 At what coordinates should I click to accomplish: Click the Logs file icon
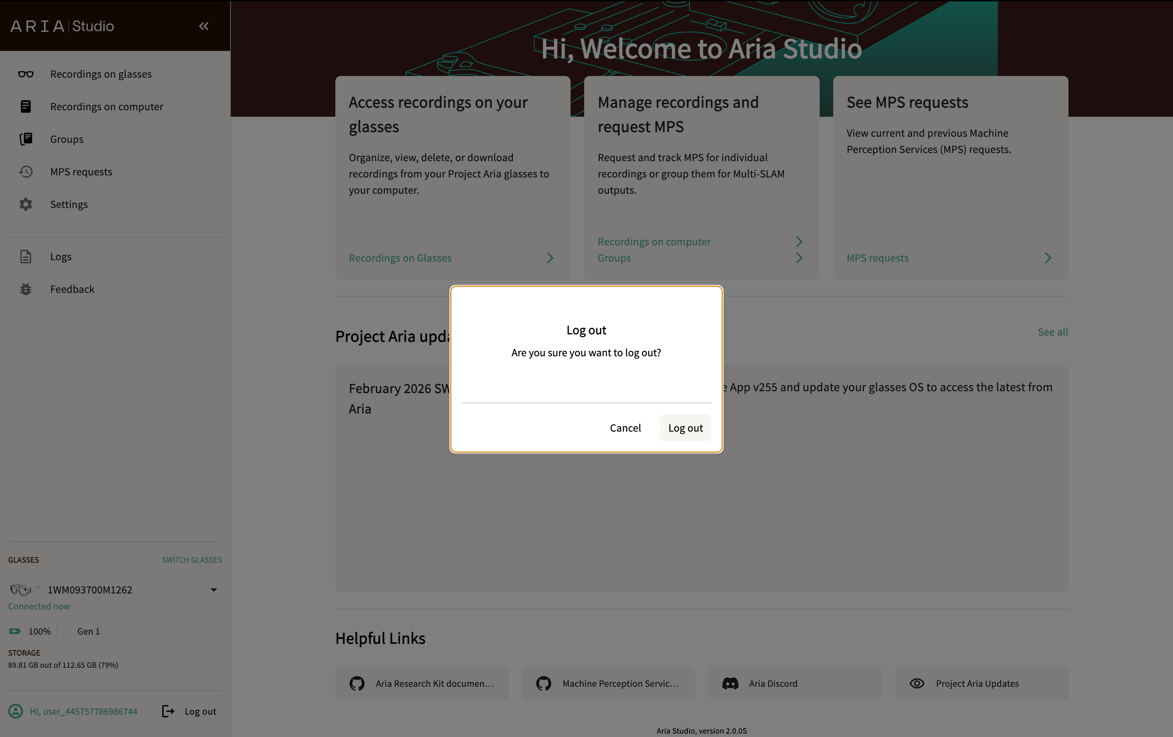pos(26,257)
